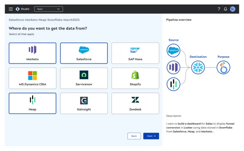Click the 'Description' label
244x151 pixels.
pos(174,116)
